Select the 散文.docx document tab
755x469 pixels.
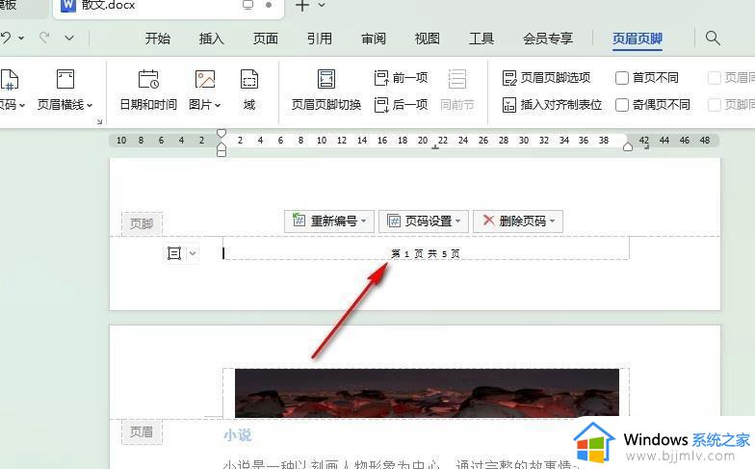[168, 7]
